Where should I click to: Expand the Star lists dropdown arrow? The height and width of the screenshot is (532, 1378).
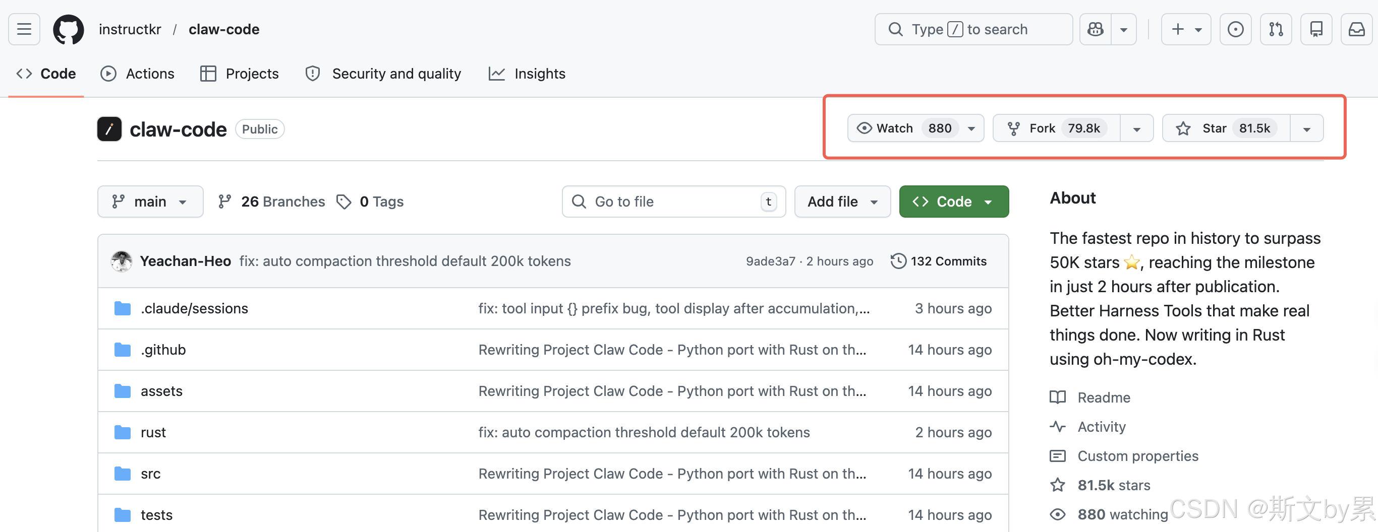pos(1307,129)
